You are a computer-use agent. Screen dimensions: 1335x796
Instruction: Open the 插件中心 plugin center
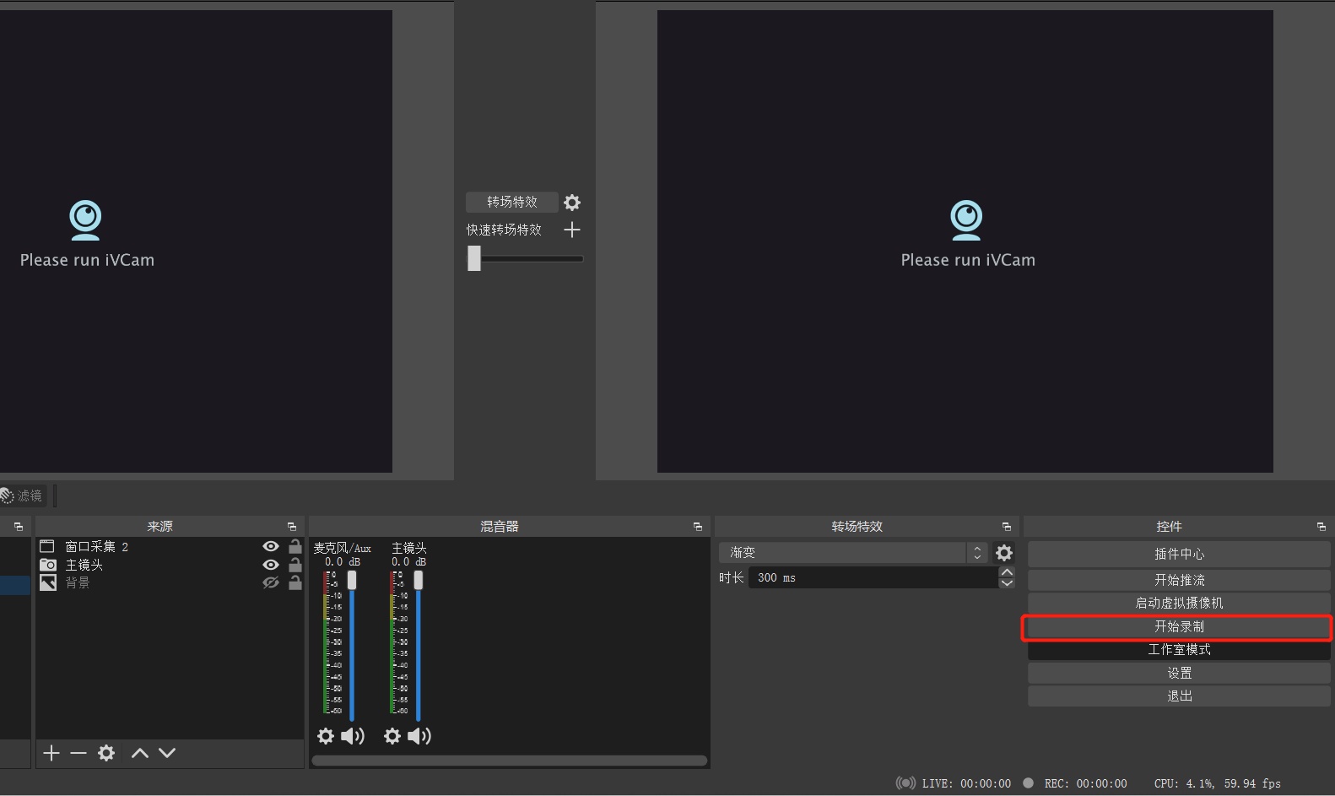1179,554
